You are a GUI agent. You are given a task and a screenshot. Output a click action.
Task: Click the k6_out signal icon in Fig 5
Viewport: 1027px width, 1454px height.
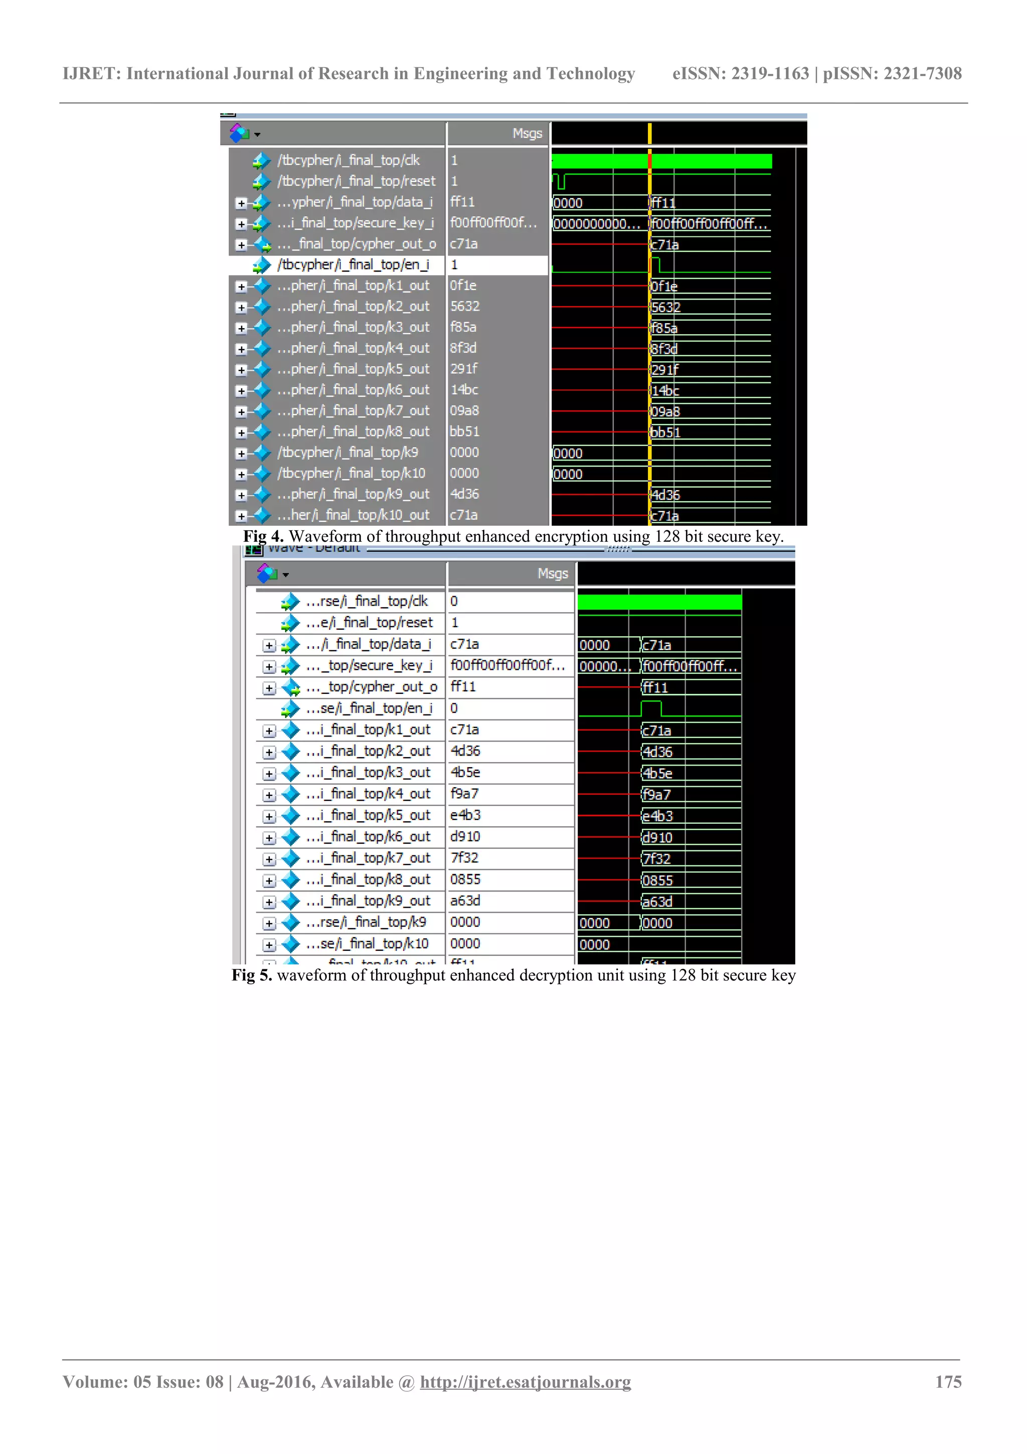[290, 837]
